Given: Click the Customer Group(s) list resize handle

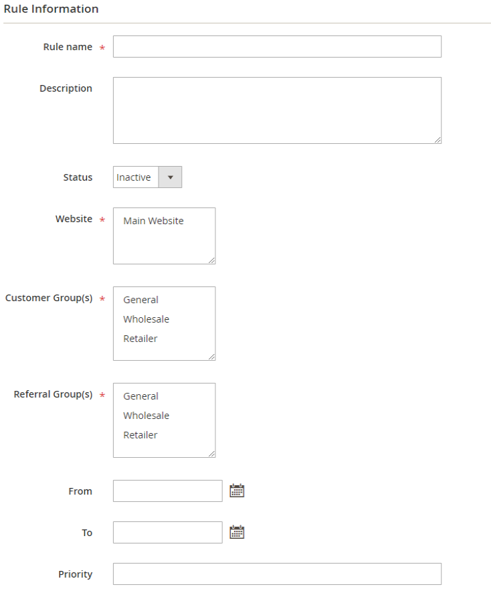Looking at the screenshot, I should click(x=212, y=357).
